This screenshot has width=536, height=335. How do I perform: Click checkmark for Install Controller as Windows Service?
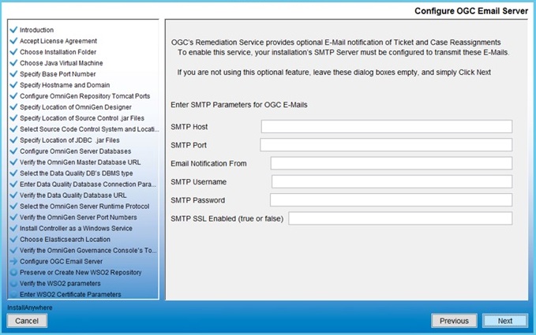click(13, 228)
